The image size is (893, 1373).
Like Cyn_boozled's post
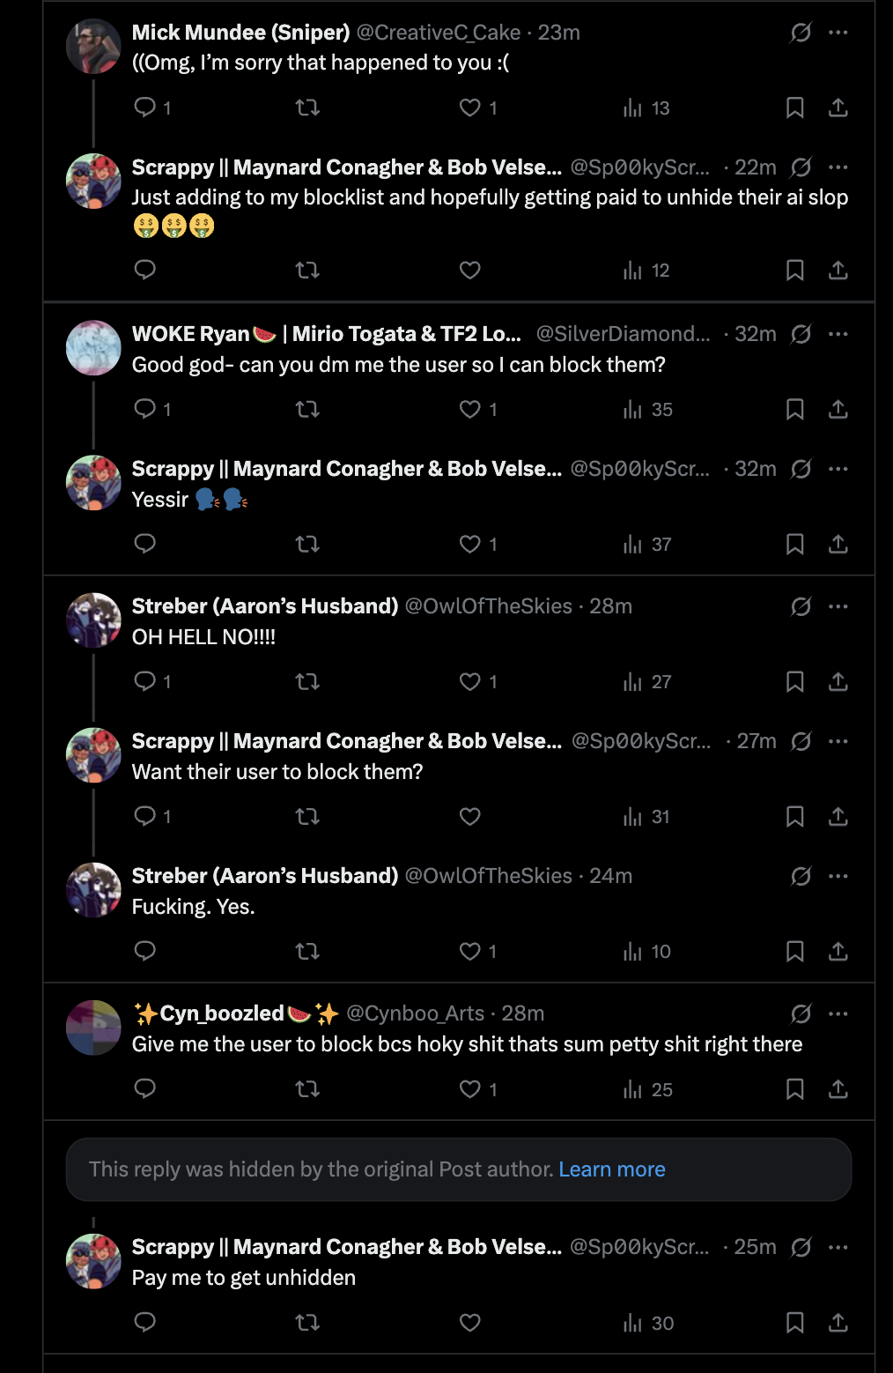coord(470,1089)
